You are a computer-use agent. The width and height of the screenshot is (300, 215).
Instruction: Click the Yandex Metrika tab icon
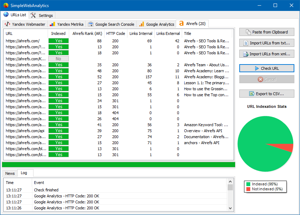coord(52,24)
